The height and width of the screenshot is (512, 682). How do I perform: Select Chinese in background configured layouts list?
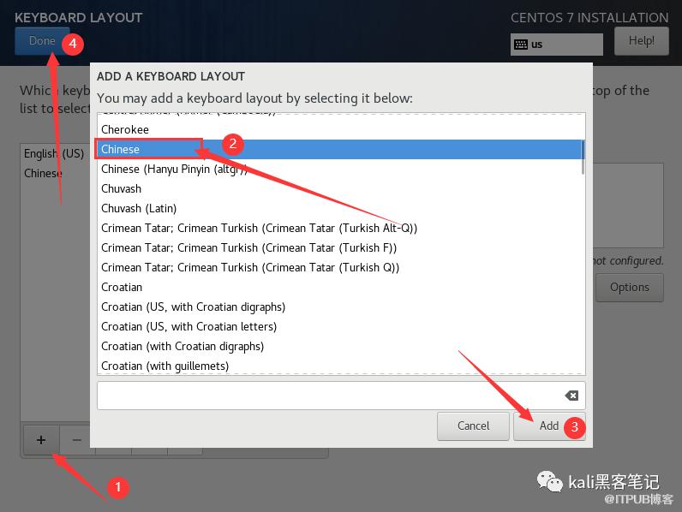(43, 173)
